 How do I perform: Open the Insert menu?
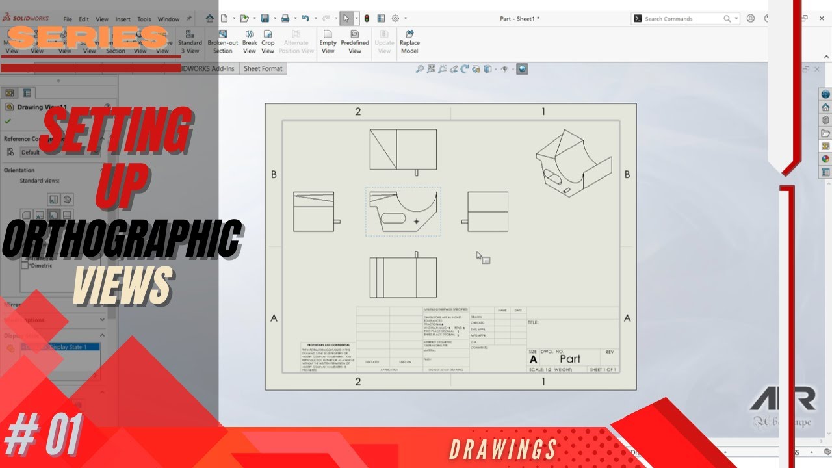click(x=123, y=19)
